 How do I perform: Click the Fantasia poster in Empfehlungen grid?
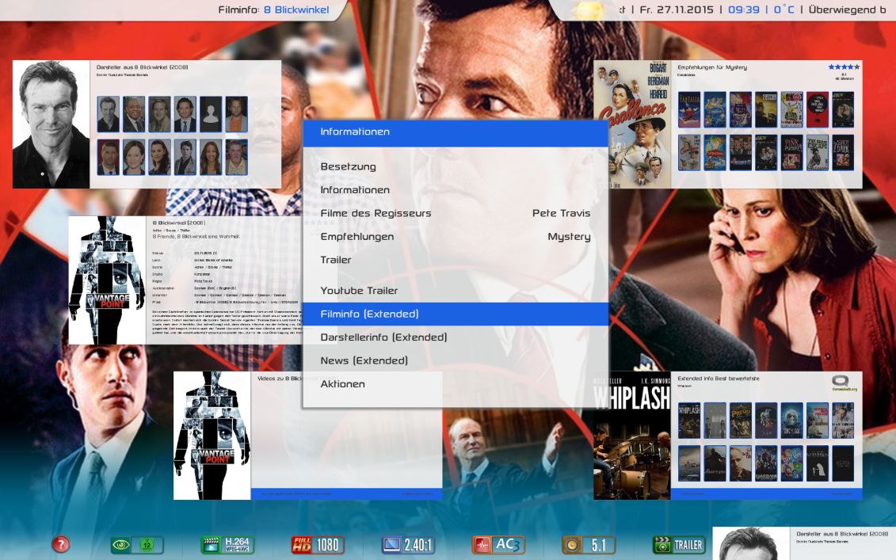[689, 109]
